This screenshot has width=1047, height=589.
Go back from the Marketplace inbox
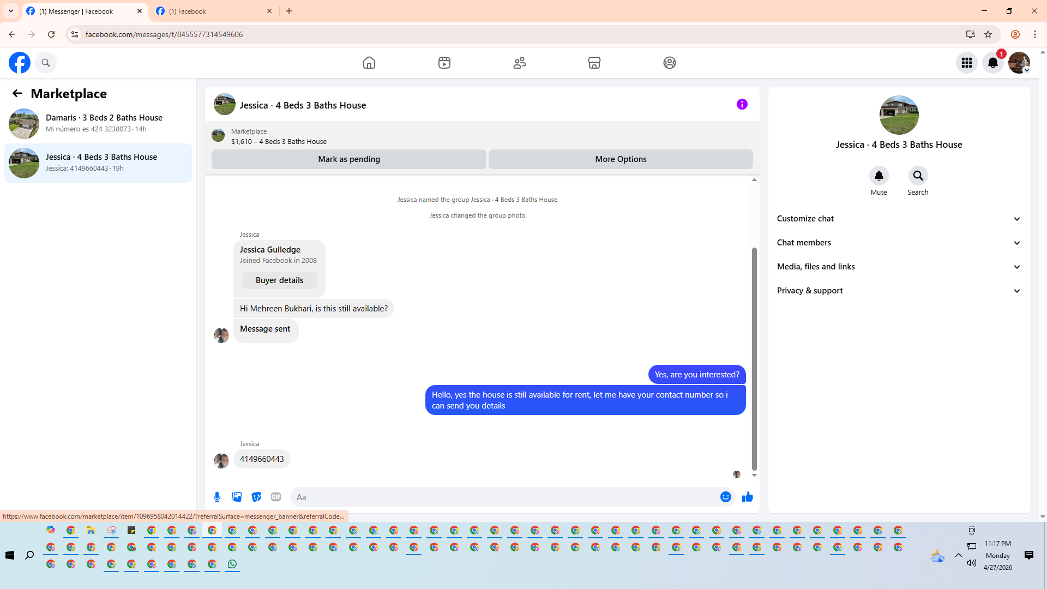(x=17, y=93)
